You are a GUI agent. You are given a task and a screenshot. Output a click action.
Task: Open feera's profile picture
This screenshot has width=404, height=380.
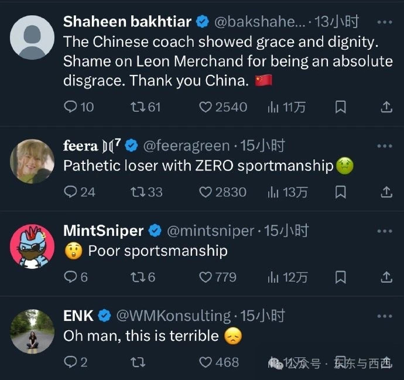(x=33, y=161)
